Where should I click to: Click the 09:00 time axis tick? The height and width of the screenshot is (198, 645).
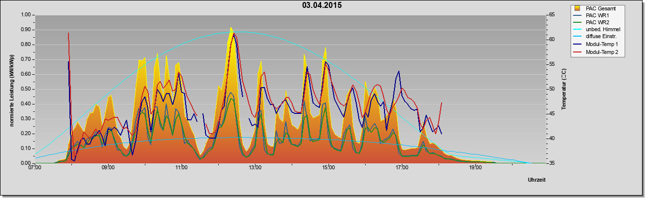tap(108, 168)
